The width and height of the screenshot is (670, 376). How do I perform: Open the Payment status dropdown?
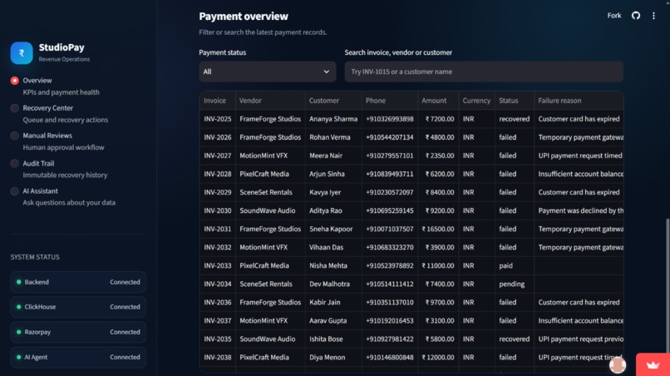(x=267, y=72)
